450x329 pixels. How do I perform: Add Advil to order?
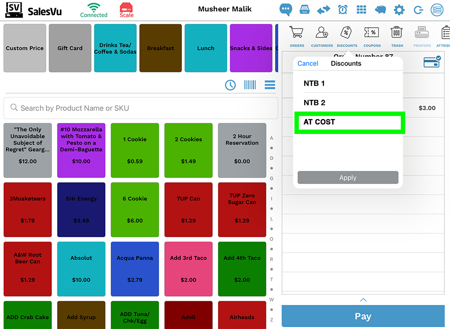189,315
